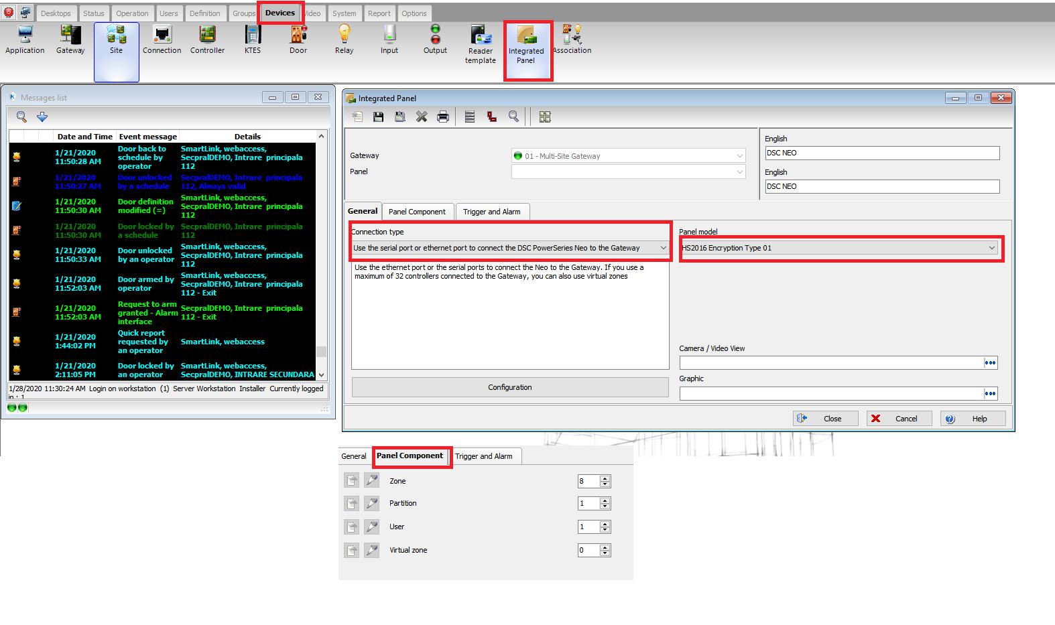Click the Print icon in Integrated Panel toolbar
The height and width of the screenshot is (625, 1055).
tap(443, 117)
